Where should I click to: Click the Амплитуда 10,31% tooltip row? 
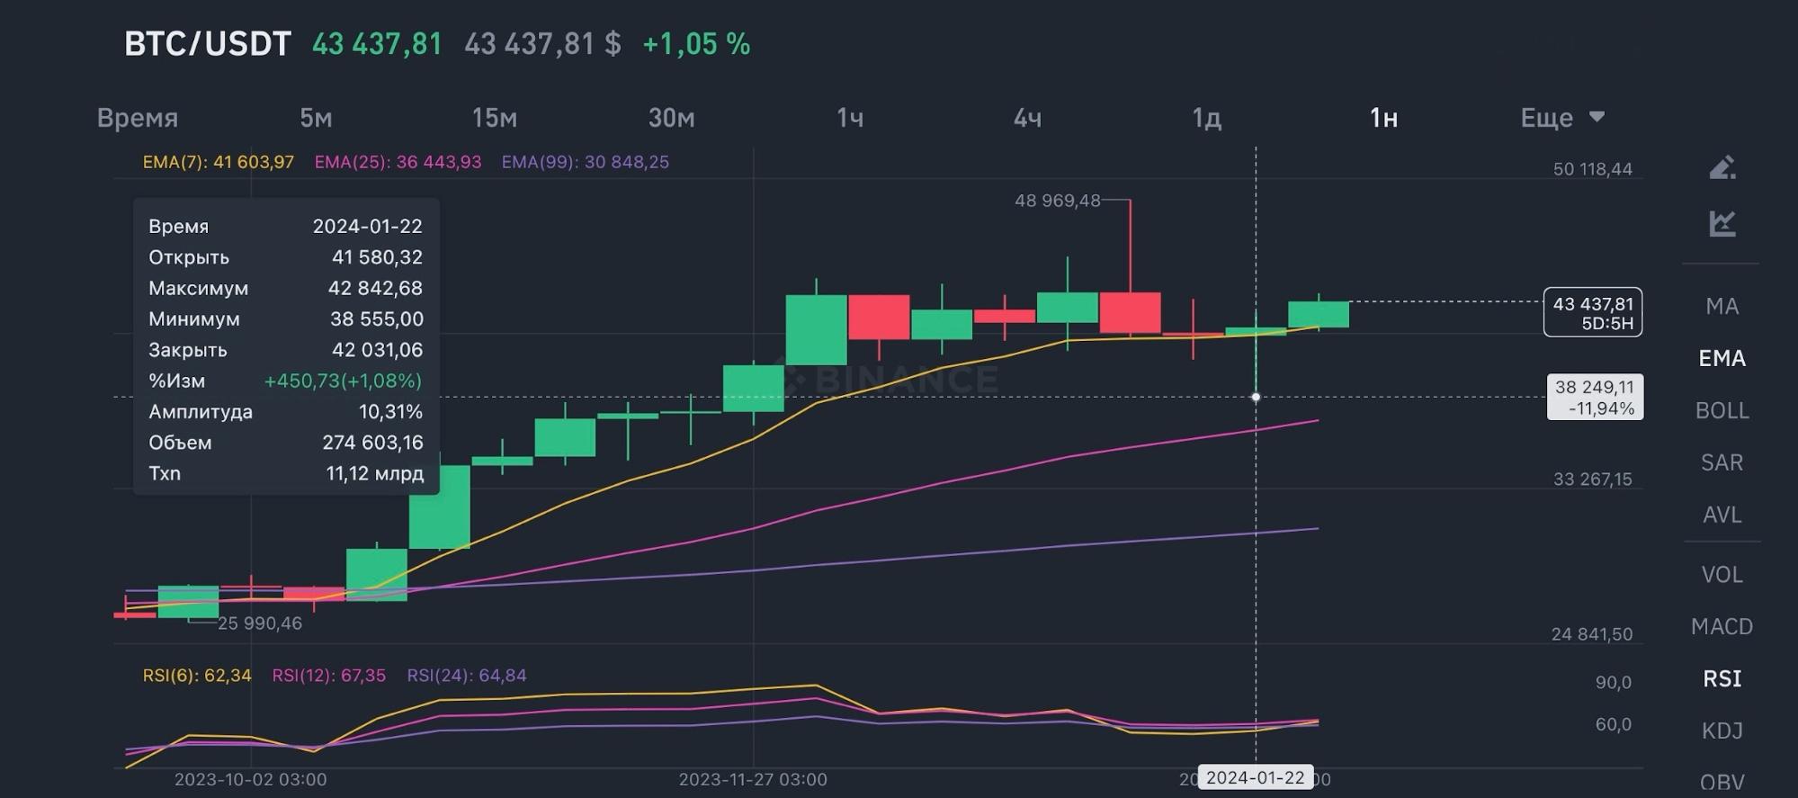pos(285,411)
